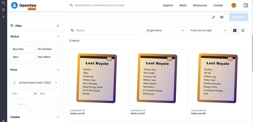Click the pencil edit collection icon
Screen dimensions: 253x122
point(214,17)
